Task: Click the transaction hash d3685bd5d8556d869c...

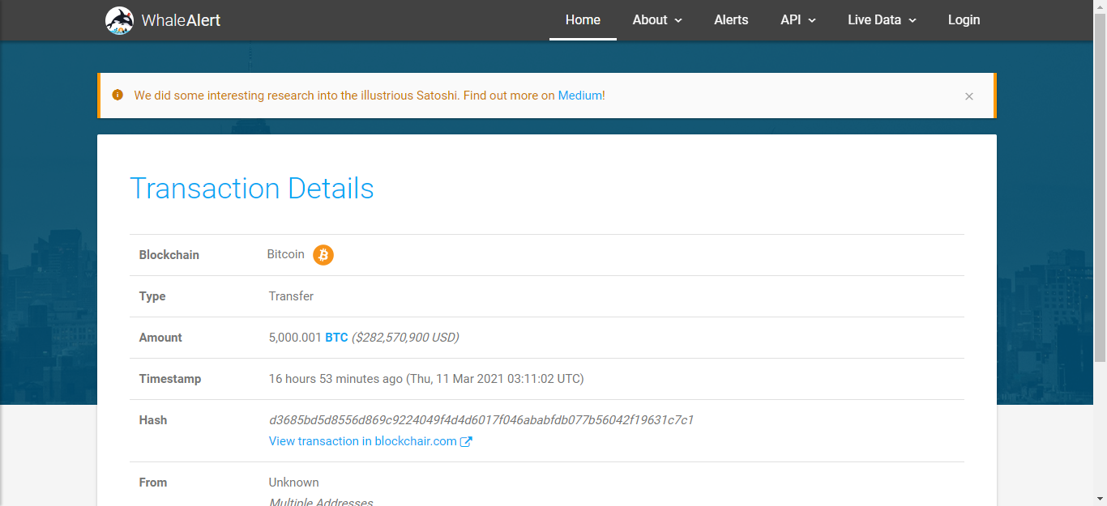Action: coord(481,420)
